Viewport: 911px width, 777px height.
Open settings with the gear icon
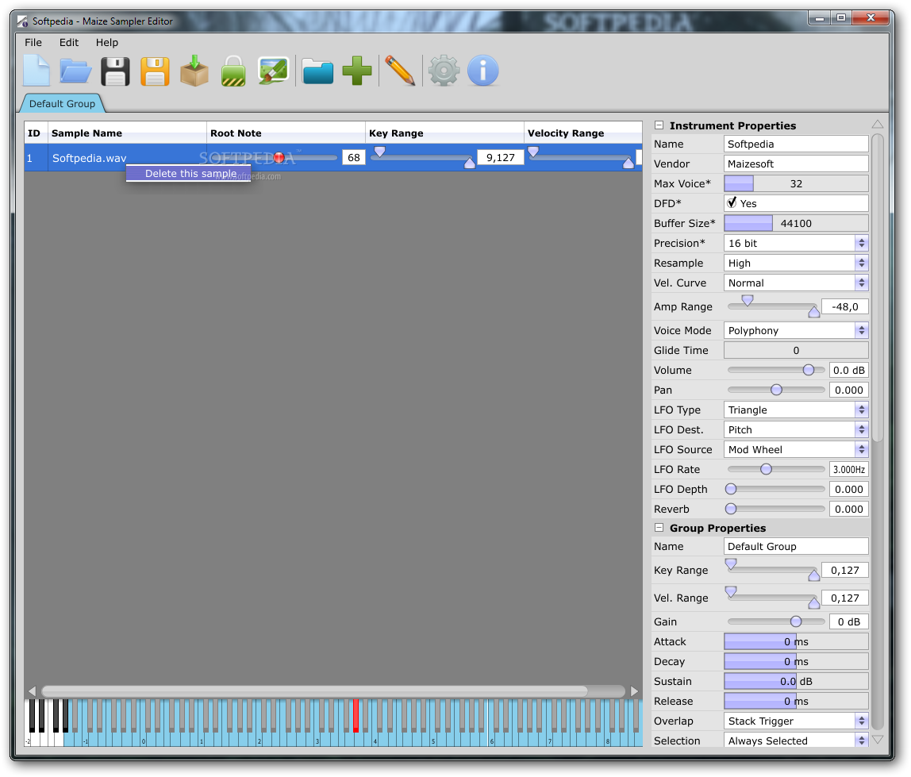point(444,71)
